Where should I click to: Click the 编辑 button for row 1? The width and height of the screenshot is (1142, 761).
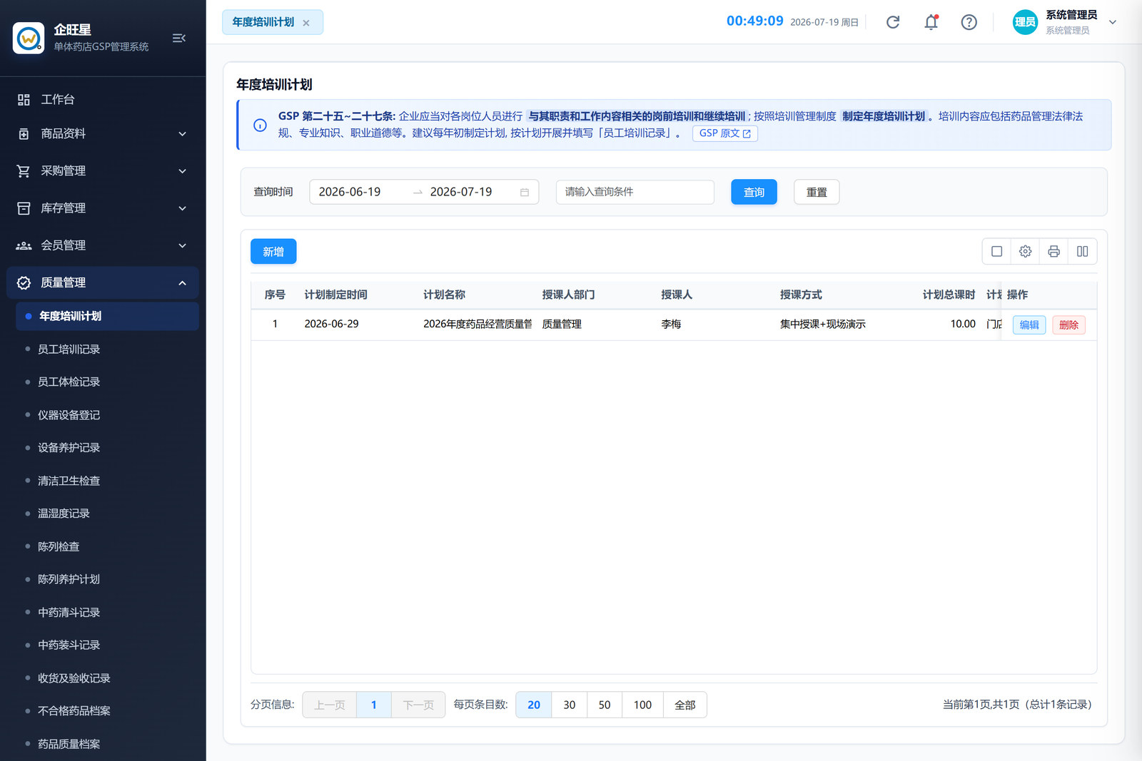[1029, 325]
